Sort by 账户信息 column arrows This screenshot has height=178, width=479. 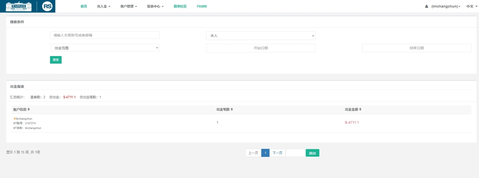click(29, 109)
